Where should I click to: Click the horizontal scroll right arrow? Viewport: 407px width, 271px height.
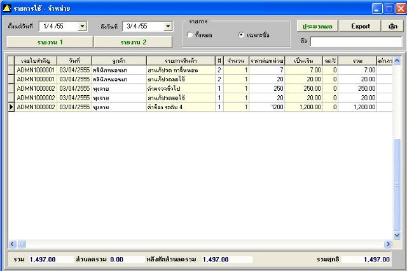(388, 244)
